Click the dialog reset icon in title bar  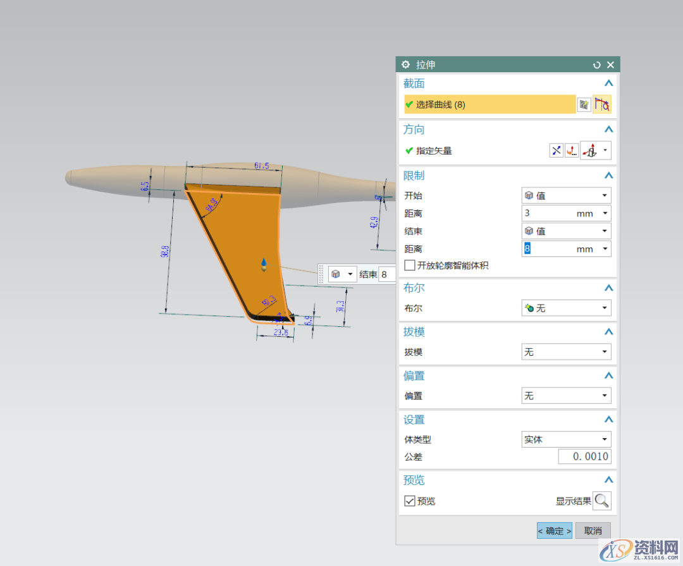pos(596,65)
